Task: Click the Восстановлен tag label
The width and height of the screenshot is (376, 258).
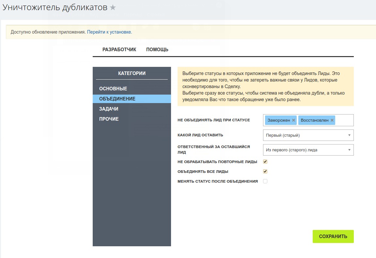Action: tap(314, 120)
